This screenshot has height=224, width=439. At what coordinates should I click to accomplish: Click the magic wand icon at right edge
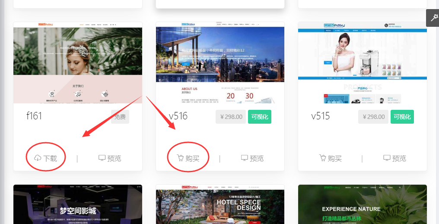(x=433, y=18)
